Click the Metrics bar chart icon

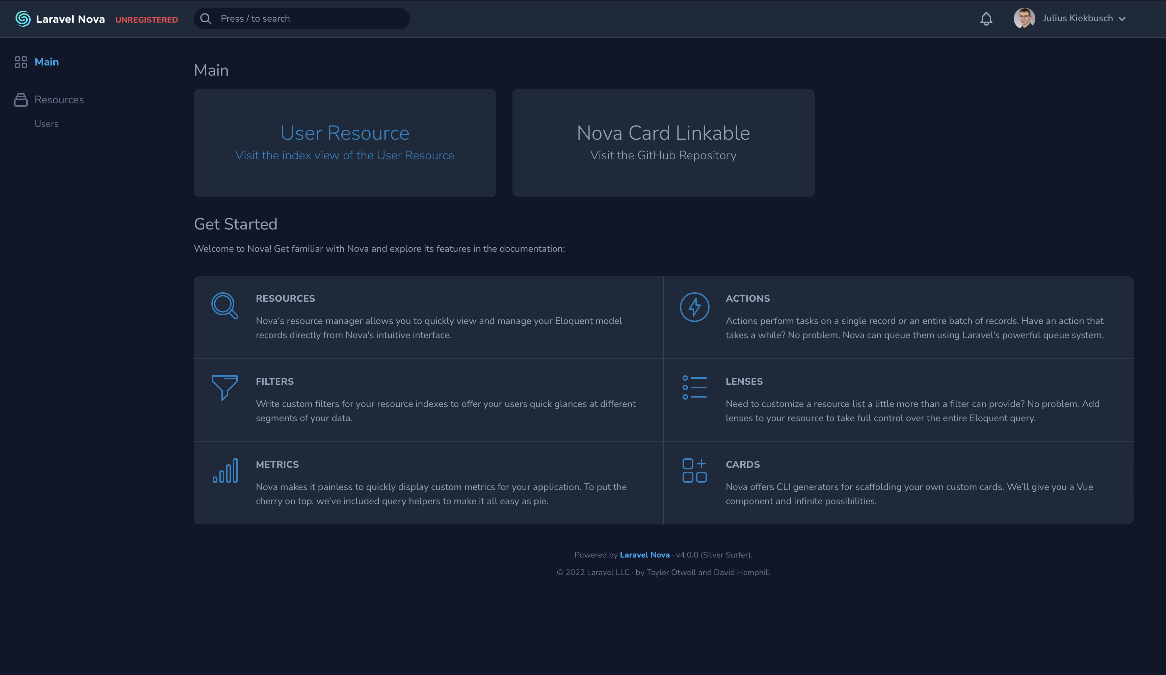[225, 470]
